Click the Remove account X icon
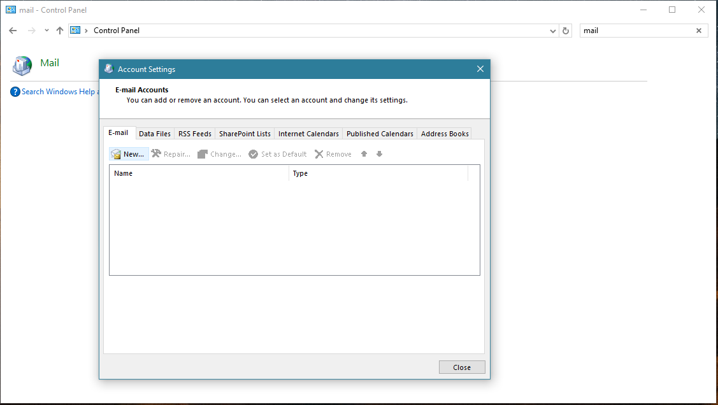 click(x=319, y=154)
